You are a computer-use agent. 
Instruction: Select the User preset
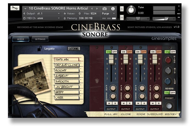67,98
